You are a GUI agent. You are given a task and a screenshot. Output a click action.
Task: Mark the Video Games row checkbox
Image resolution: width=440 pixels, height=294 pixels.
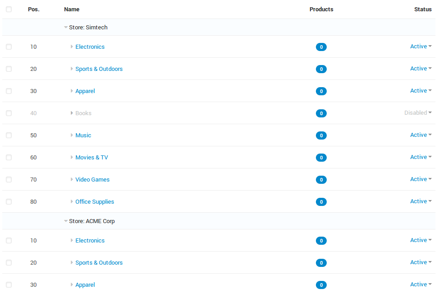(9, 179)
